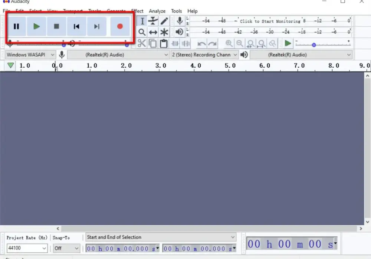The height and width of the screenshot is (259, 371).
Task: Open the Tools menu
Action: pyautogui.click(x=177, y=11)
